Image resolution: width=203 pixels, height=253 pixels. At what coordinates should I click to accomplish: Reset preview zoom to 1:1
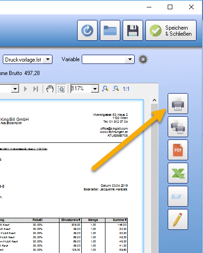point(126,89)
